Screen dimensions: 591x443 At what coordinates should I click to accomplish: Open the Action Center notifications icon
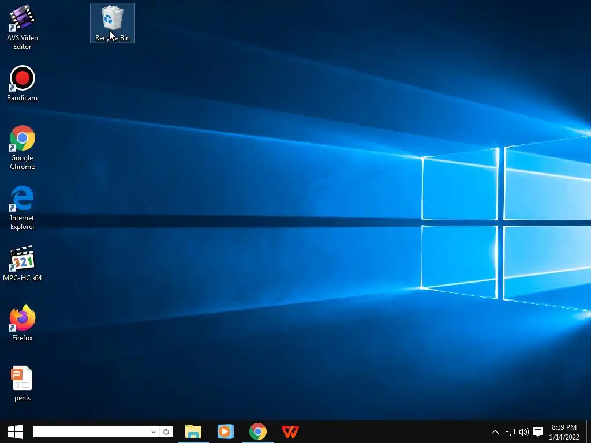pyautogui.click(x=538, y=432)
